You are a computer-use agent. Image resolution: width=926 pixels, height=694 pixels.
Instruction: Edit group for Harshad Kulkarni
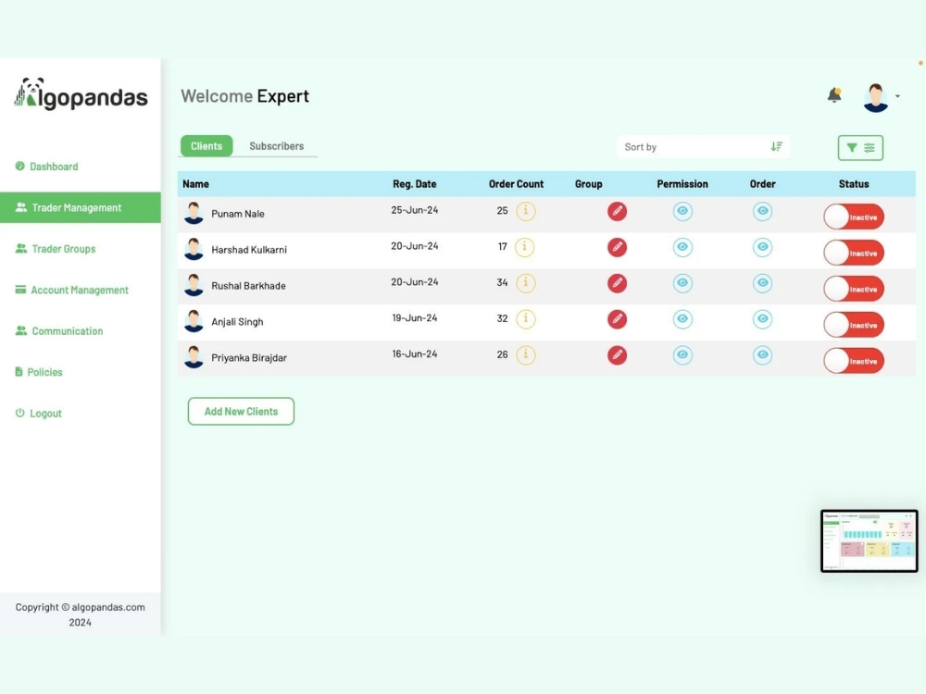(x=617, y=247)
